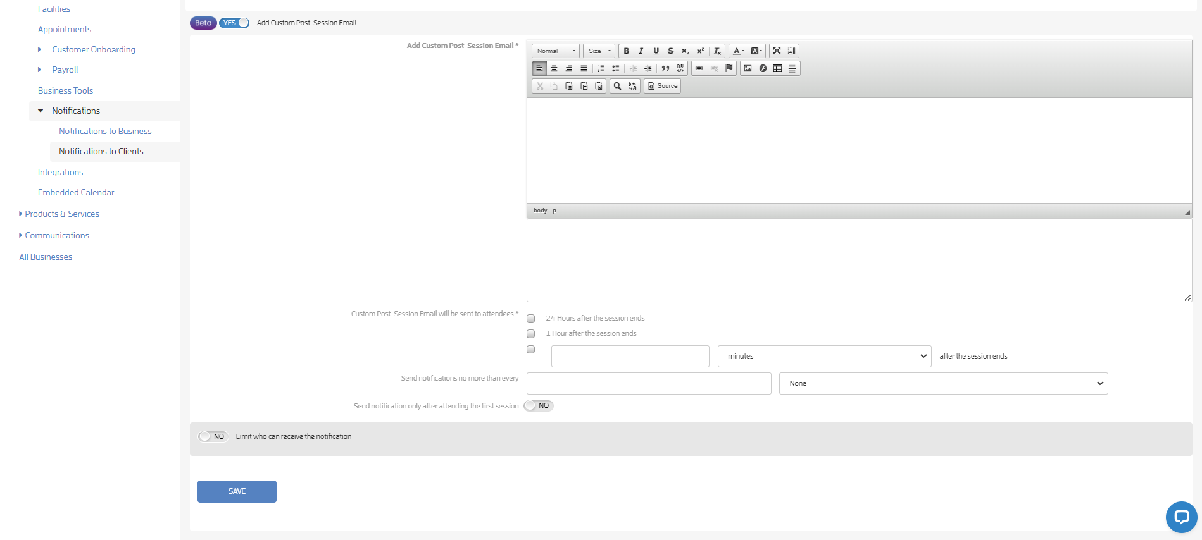Insert a hyperlink
Viewport: 1202px width, 540px height.
coord(699,68)
